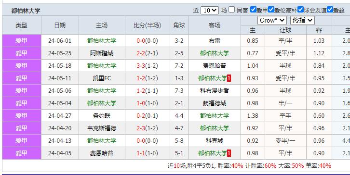350x175 pixels.
Task: Click the 类型 column header
Action: (21, 25)
